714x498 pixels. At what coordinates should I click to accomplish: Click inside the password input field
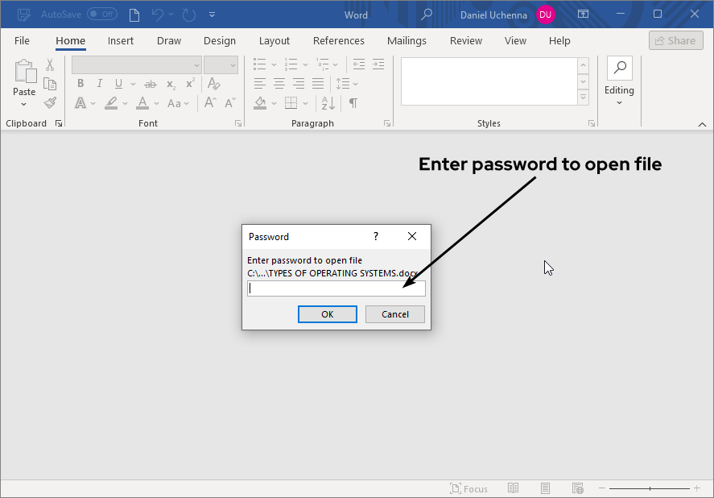(336, 288)
